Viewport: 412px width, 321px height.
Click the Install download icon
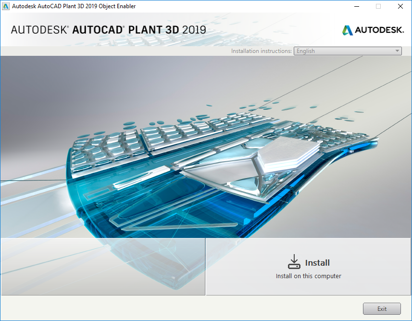[294, 261]
